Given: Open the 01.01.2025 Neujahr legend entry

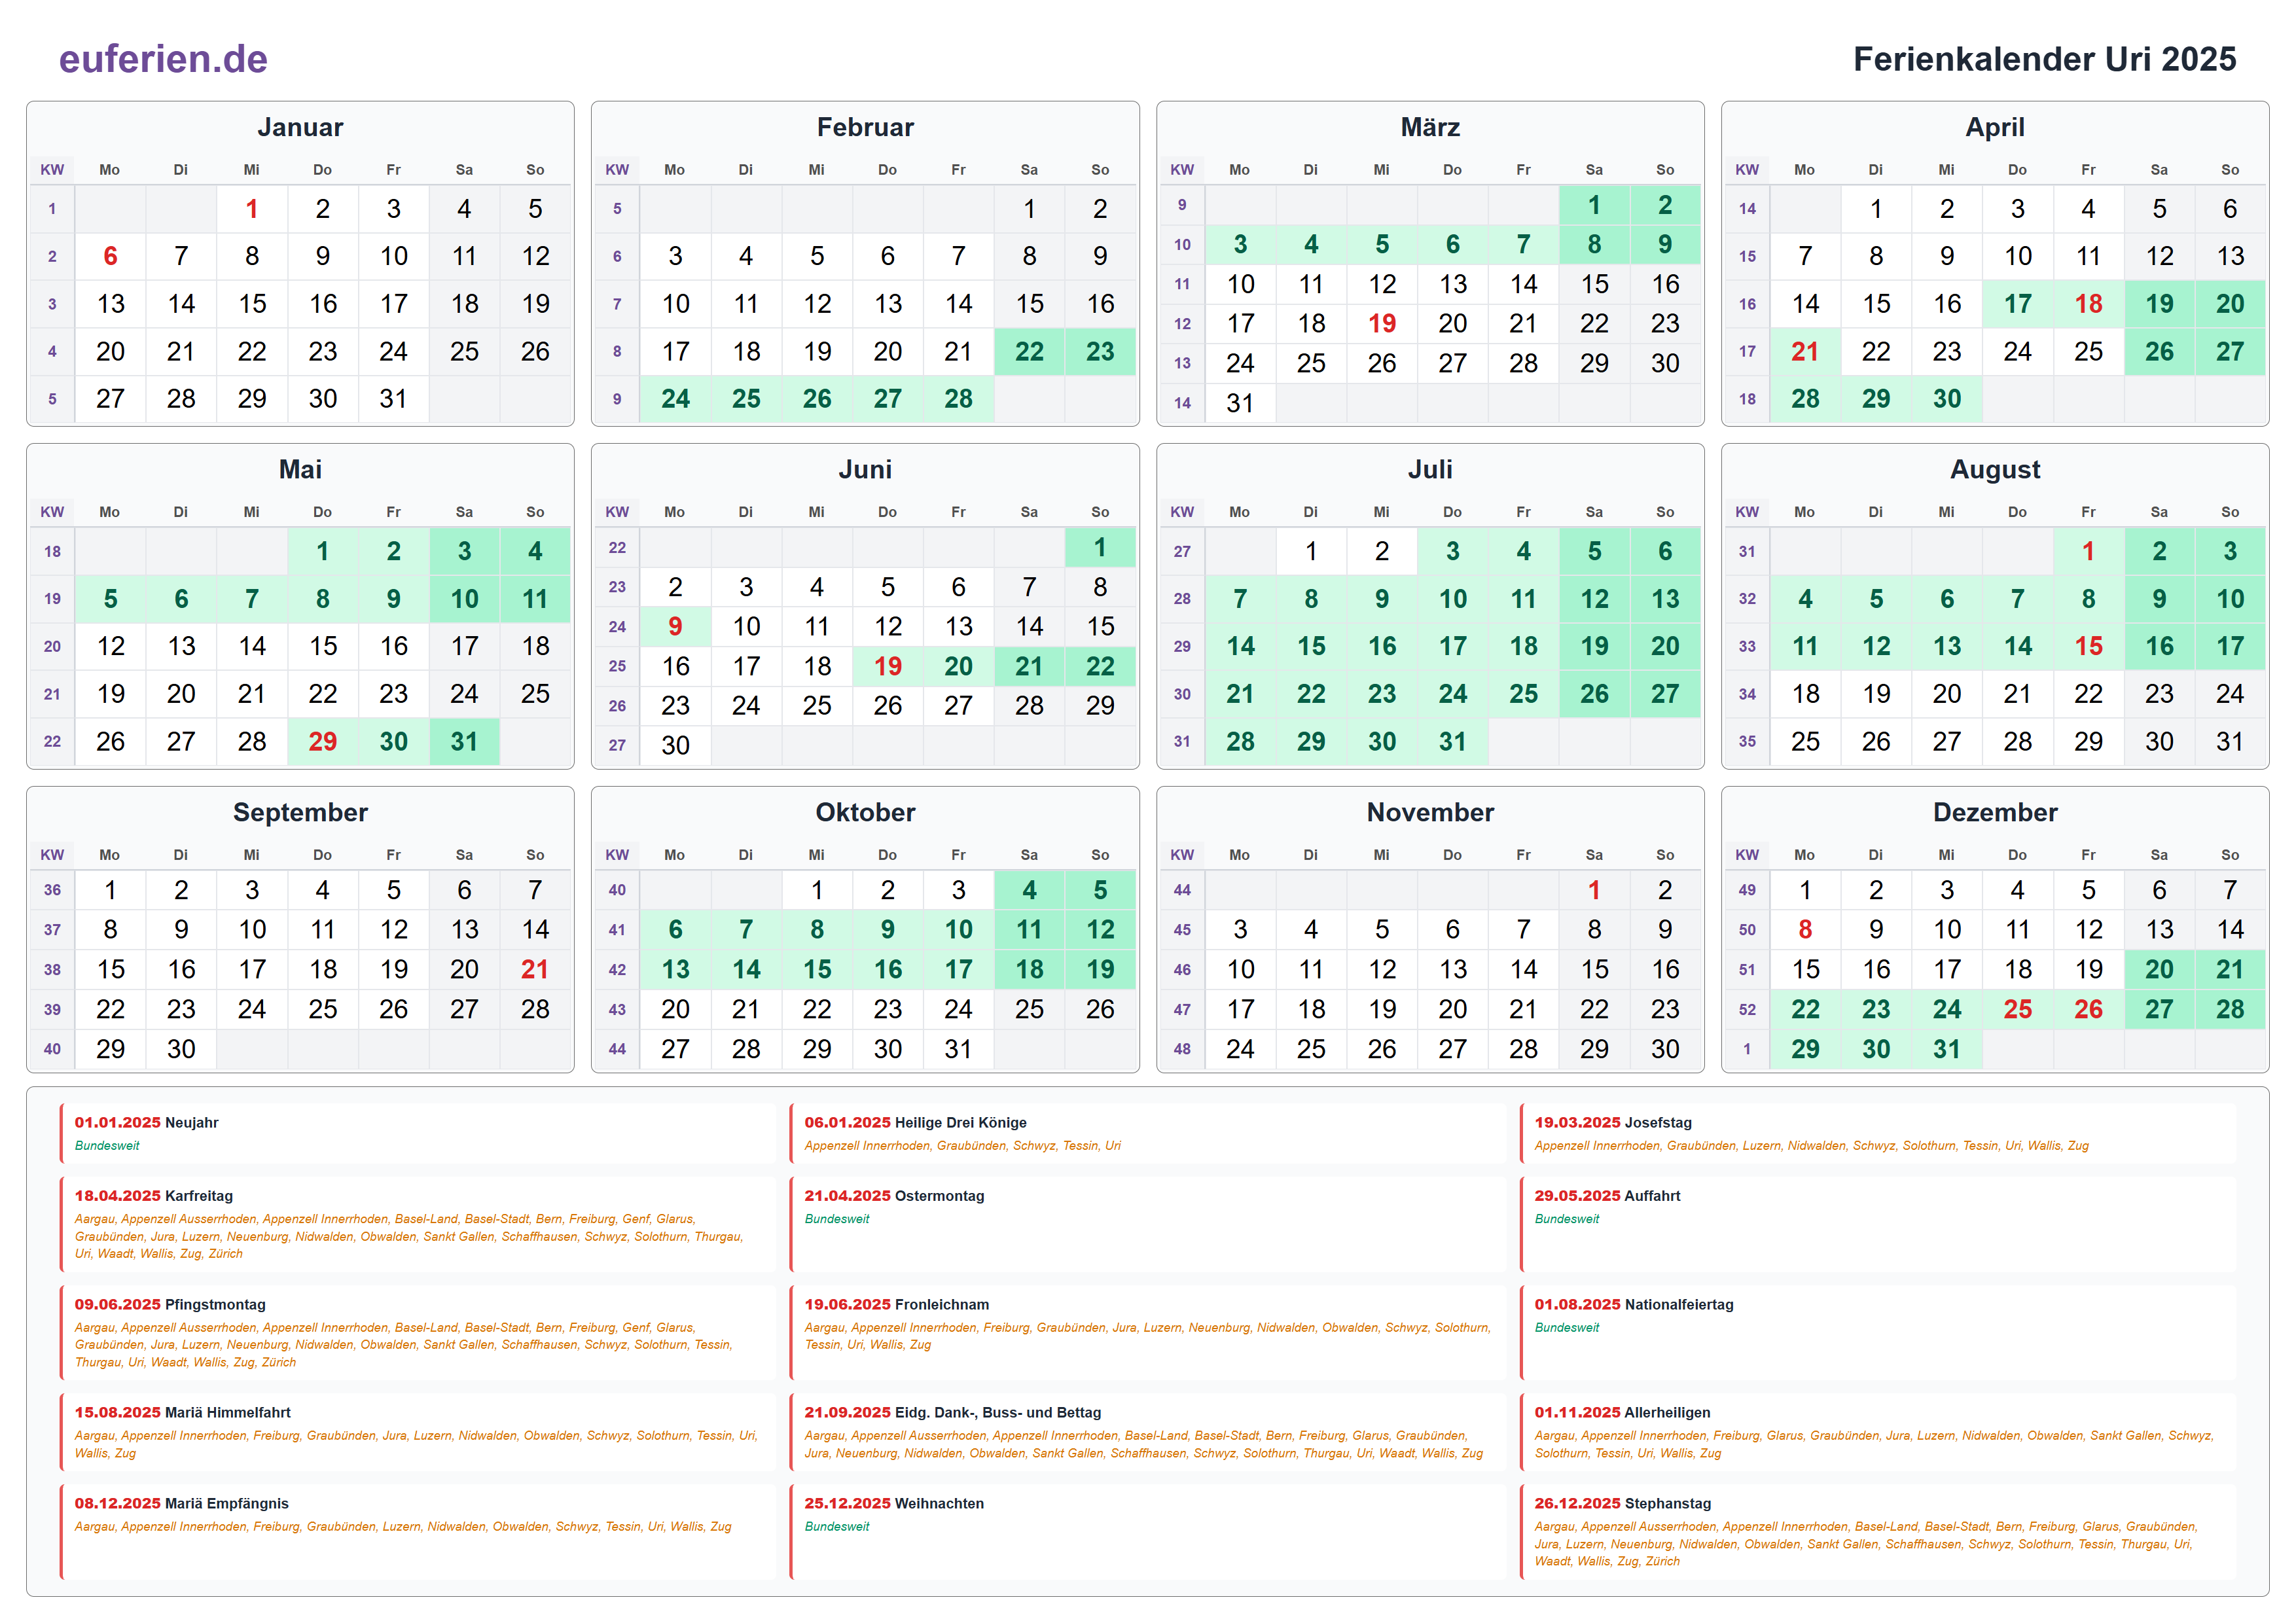Looking at the screenshot, I should [417, 1134].
